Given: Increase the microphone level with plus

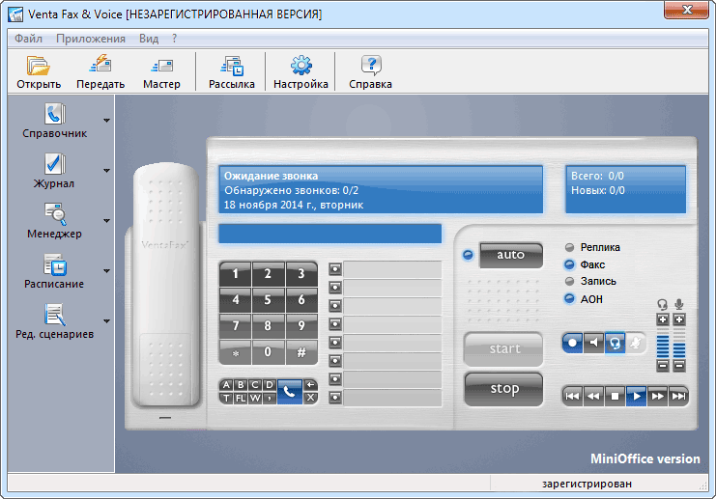Looking at the screenshot, I should [x=679, y=319].
